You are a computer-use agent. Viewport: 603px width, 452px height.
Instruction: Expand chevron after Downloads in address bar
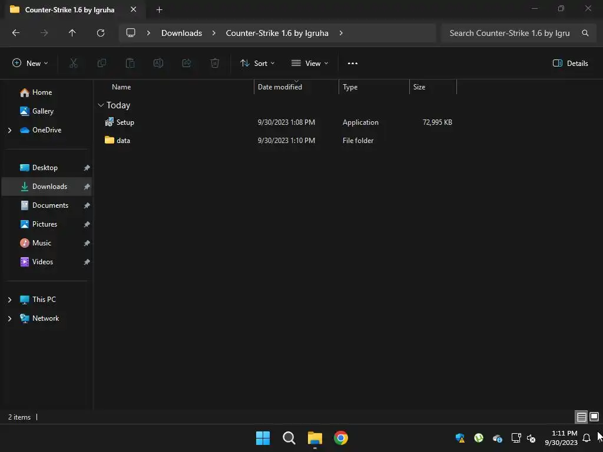click(x=214, y=33)
